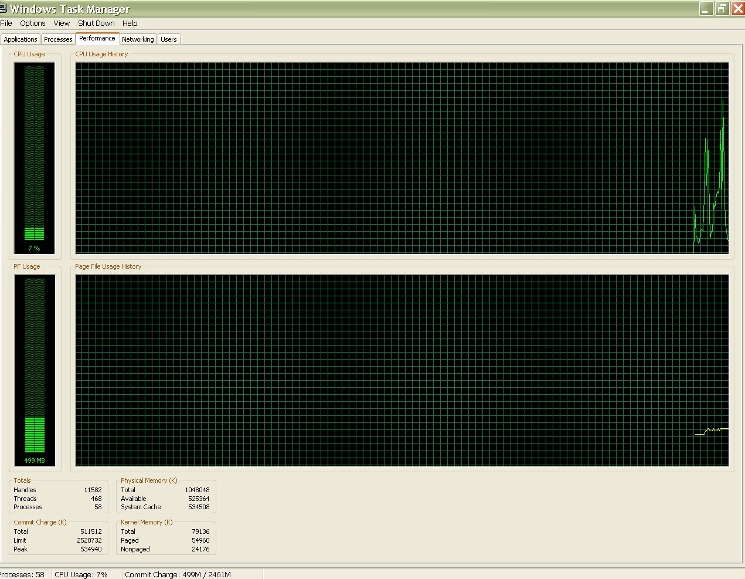Click Commit Charge Peak value 534940
This screenshot has width=745, height=579.
(x=91, y=549)
